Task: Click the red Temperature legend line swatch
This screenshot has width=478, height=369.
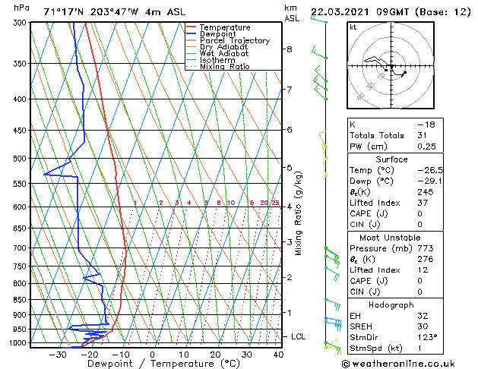Action: (191, 27)
